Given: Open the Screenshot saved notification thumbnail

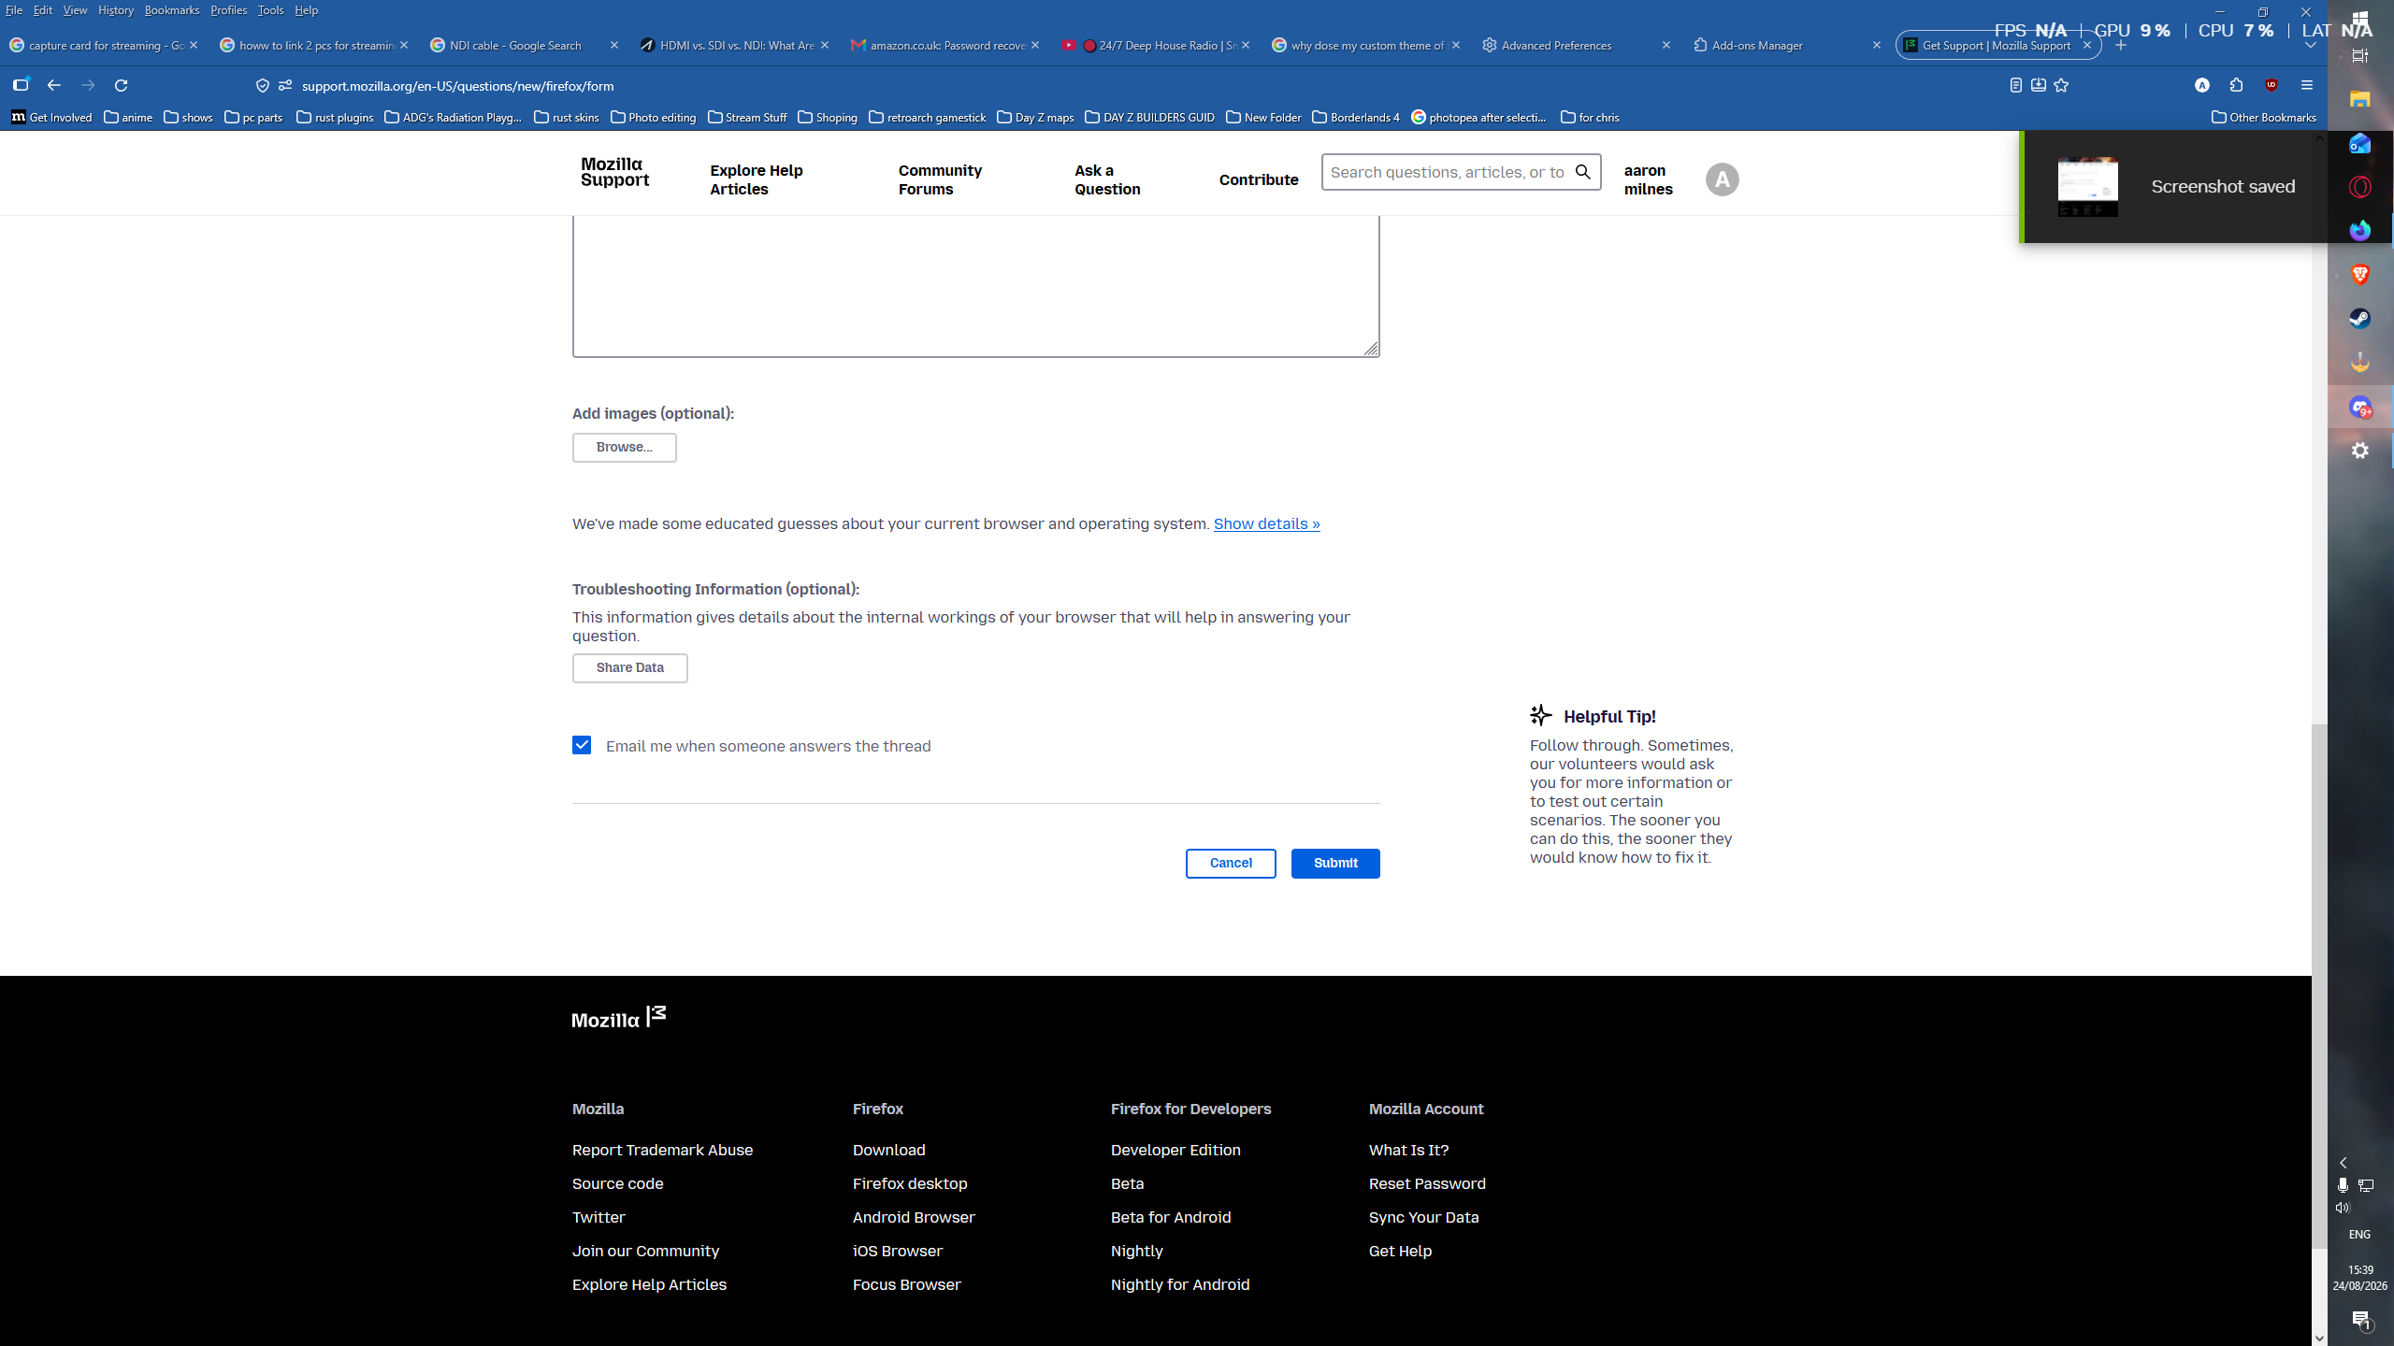Looking at the screenshot, I should 2087,187.
